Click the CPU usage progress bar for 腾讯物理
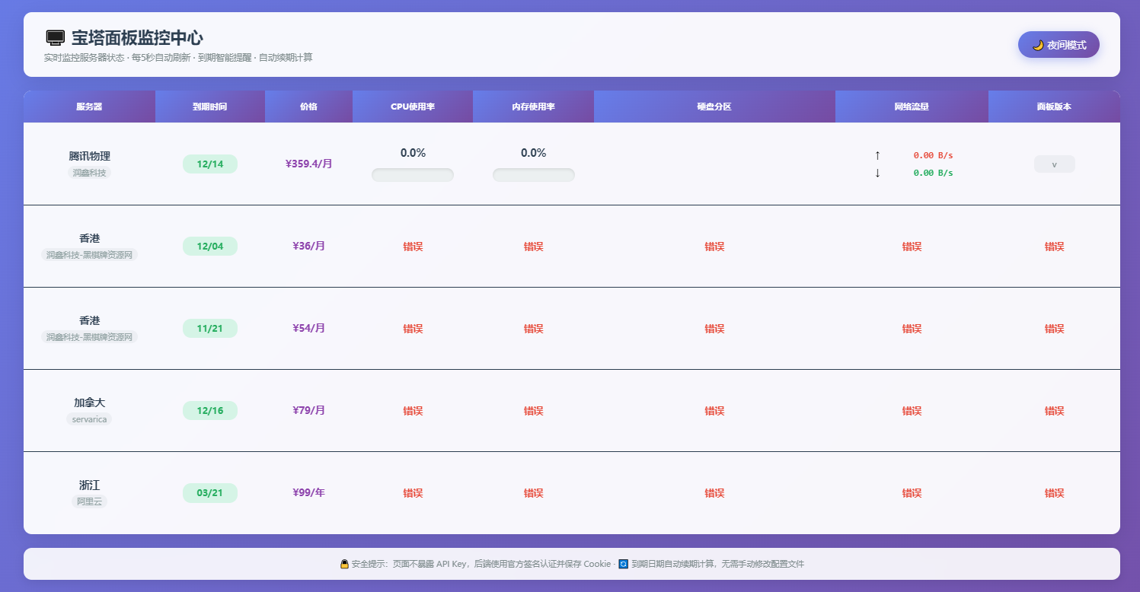The image size is (1140, 592). [x=412, y=175]
